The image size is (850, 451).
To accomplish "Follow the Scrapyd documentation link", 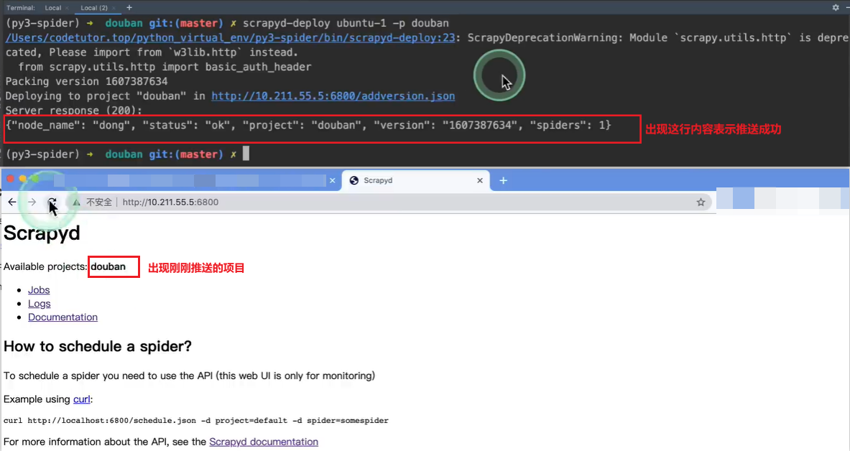I will (x=264, y=442).
